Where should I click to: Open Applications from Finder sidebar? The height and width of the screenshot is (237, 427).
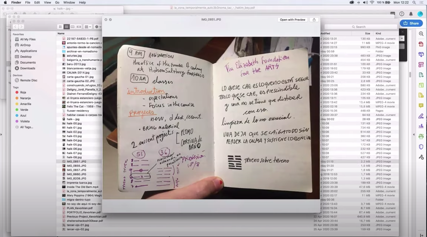pyautogui.click(x=28, y=51)
